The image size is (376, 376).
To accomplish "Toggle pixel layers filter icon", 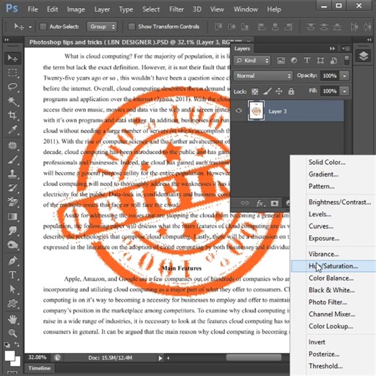I will click(x=281, y=60).
